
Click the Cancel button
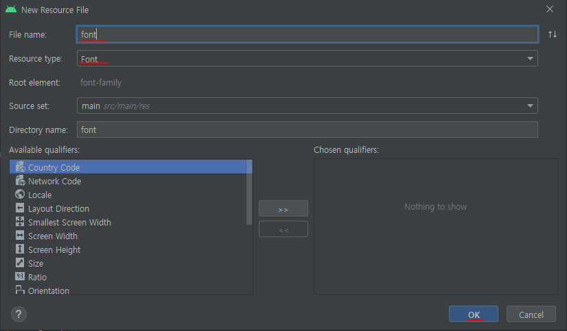point(531,315)
